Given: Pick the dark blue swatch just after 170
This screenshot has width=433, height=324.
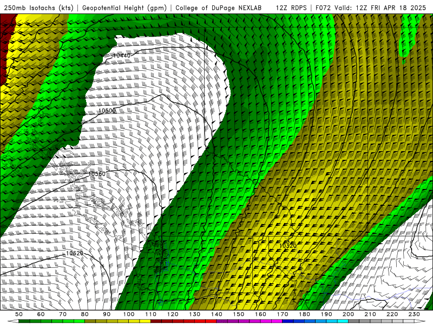Looking at the screenshot, I should click(288, 321).
